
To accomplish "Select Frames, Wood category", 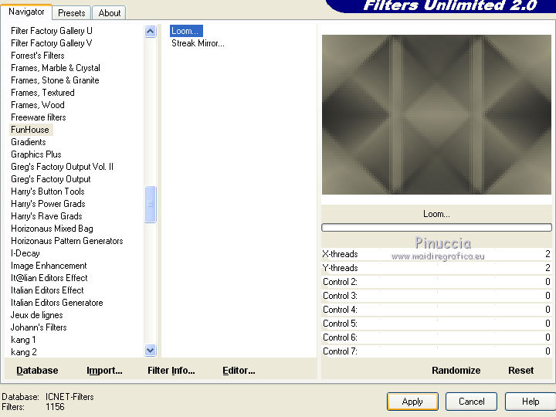I will [38, 105].
